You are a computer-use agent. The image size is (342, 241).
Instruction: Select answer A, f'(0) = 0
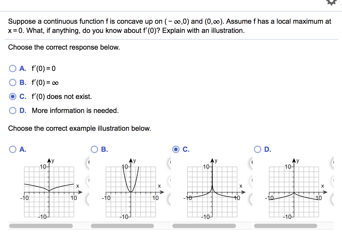coord(12,68)
